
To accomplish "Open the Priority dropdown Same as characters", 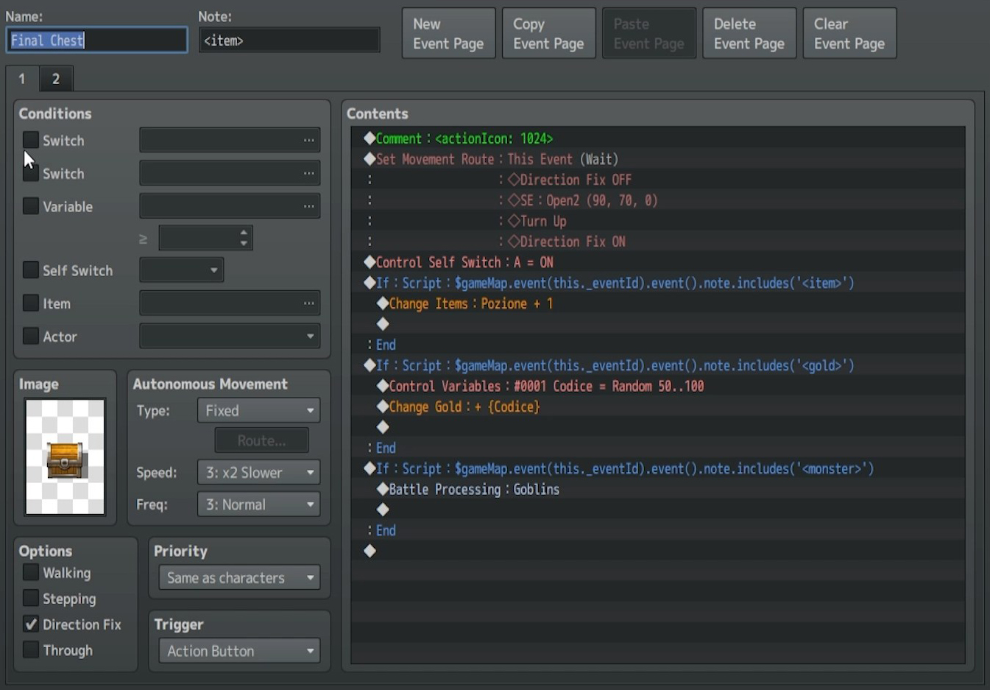I will pyautogui.click(x=238, y=577).
